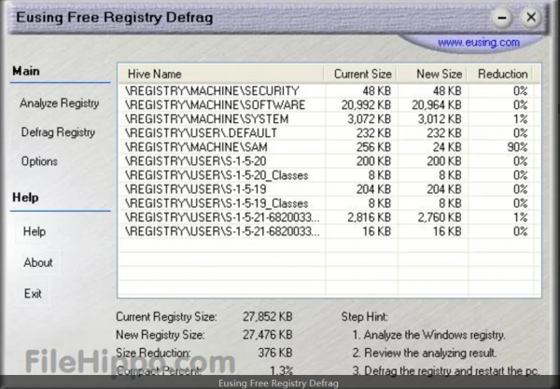
Task: Sort by the Current Size column header
Action: (x=360, y=74)
